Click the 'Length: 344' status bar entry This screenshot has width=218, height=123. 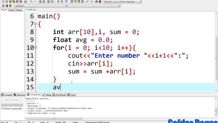pyautogui.click(x=60, y=122)
